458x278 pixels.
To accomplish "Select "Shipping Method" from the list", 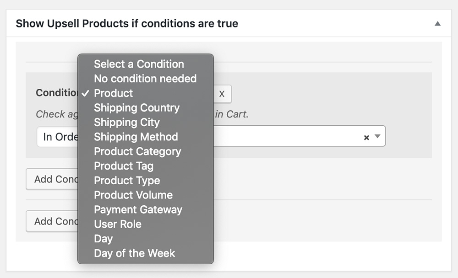I will 136,137.
